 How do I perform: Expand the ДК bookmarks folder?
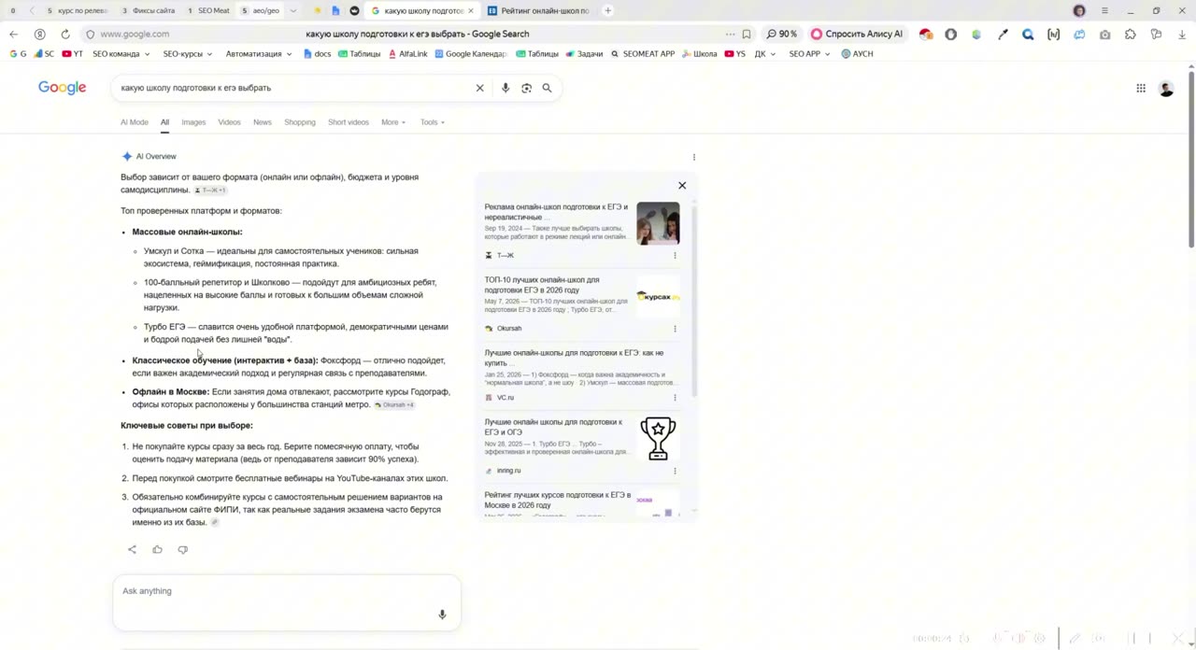(x=765, y=54)
